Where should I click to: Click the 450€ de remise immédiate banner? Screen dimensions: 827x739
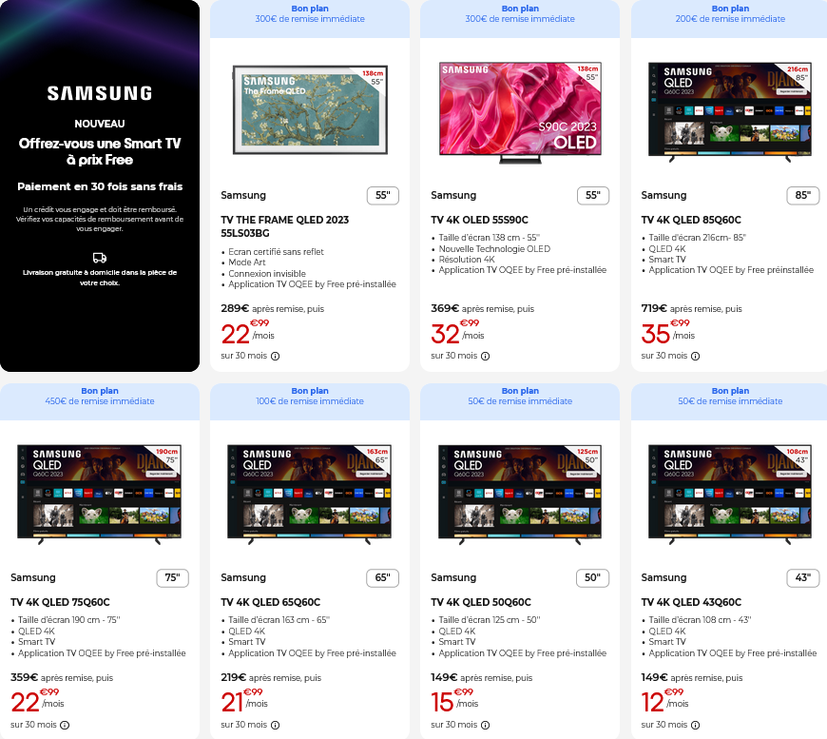click(x=100, y=401)
